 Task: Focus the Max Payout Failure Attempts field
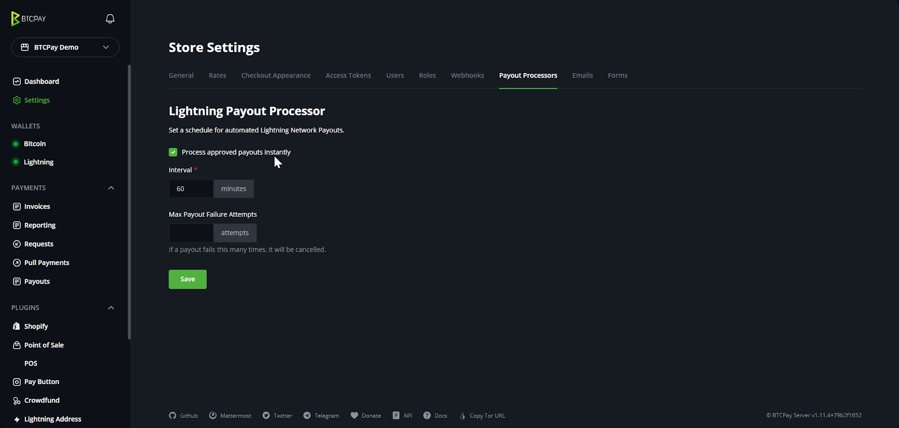[191, 233]
